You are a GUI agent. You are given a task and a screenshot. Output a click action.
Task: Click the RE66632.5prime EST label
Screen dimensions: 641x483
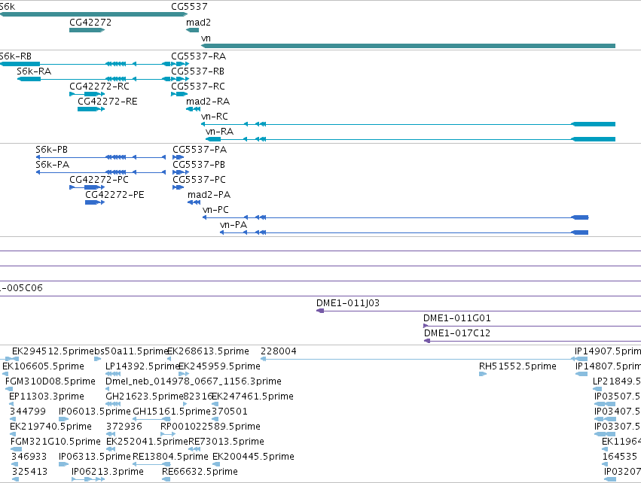[x=200, y=472]
